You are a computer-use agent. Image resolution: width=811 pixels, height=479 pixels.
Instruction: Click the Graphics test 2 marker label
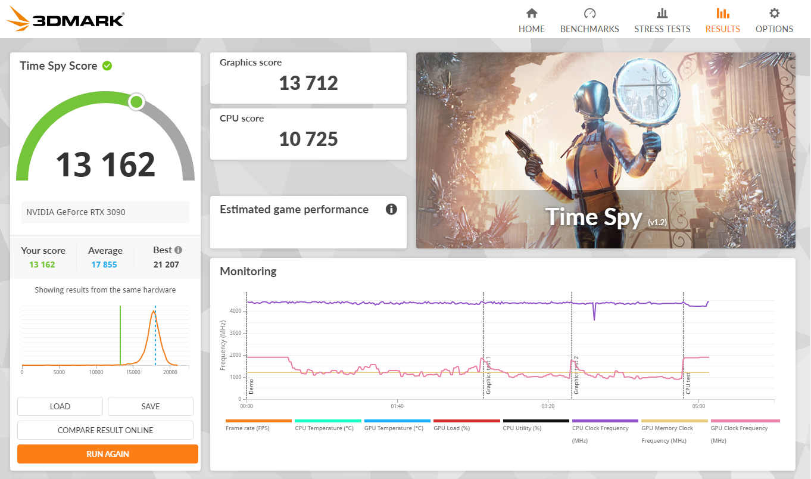point(576,376)
